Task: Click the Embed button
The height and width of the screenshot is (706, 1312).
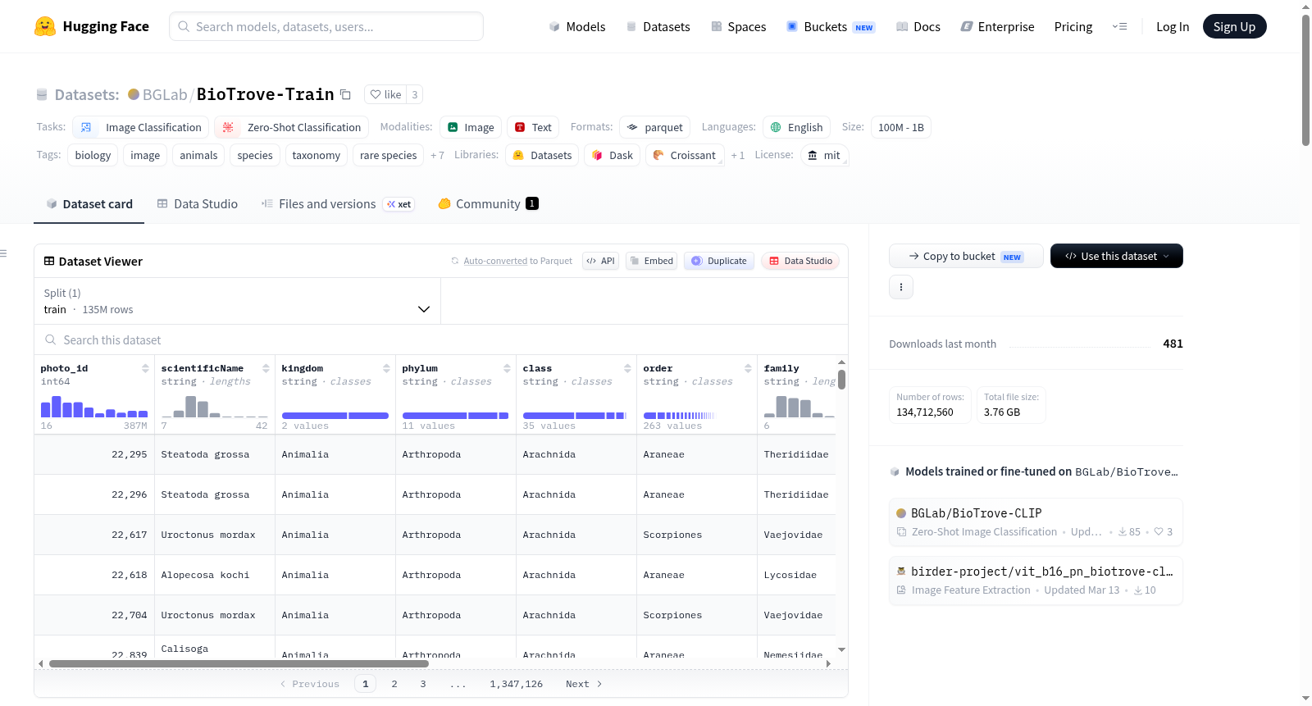Action: 651,261
